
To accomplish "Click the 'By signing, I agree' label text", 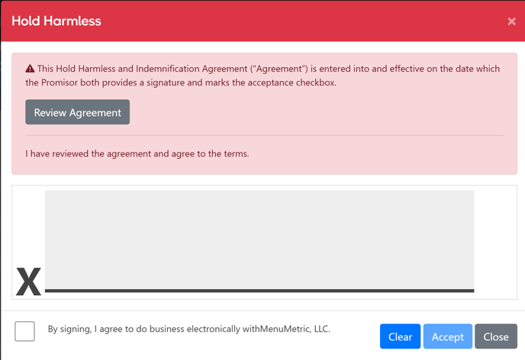I will point(188,329).
